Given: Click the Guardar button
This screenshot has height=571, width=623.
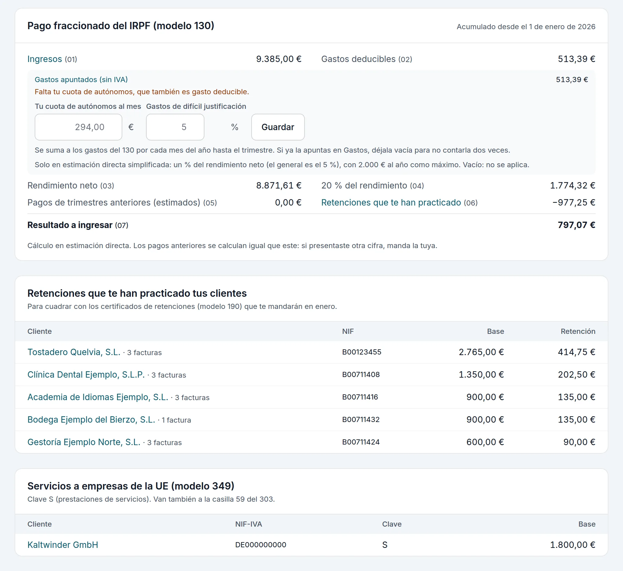Looking at the screenshot, I should [x=278, y=127].
